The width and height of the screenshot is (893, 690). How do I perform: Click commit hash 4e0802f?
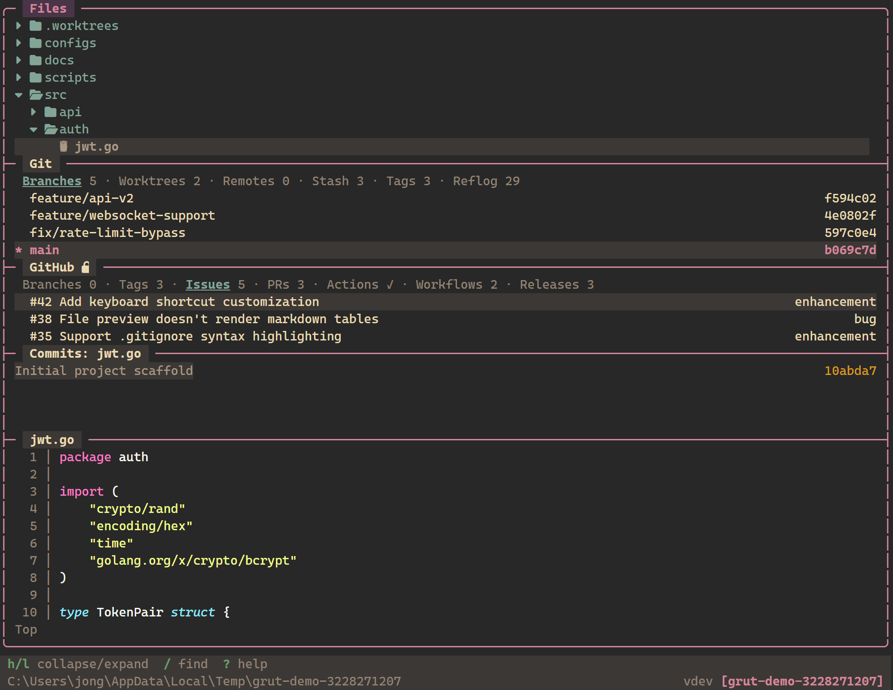coord(850,216)
